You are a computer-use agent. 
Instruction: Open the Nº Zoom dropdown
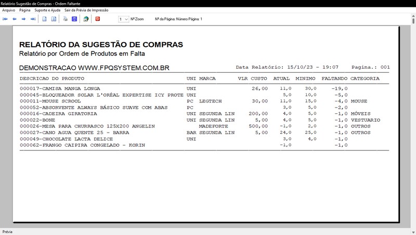coord(124,19)
